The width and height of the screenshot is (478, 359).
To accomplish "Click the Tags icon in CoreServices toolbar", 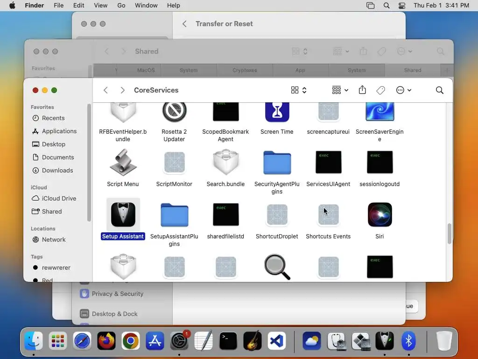I will [x=380, y=90].
